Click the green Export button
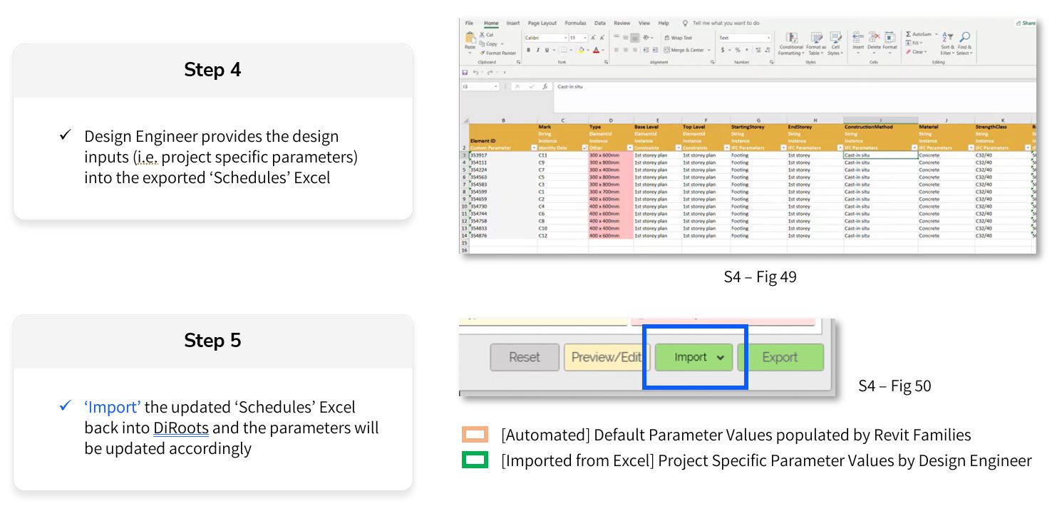The width and height of the screenshot is (1062, 506). tap(780, 358)
